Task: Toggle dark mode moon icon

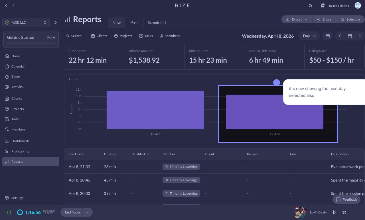Action: (x=311, y=6)
